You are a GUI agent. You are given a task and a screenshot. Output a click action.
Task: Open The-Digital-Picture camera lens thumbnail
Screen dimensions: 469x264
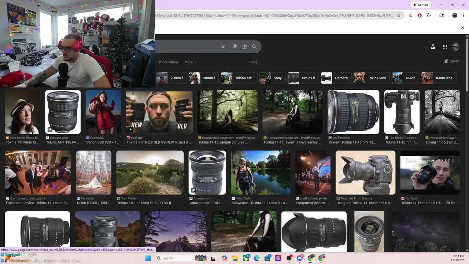402,112
